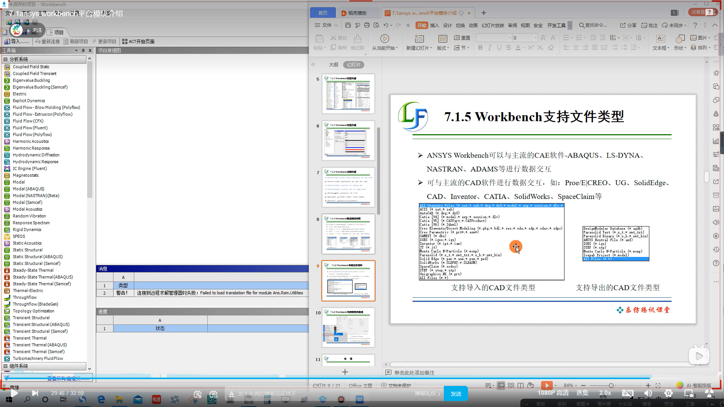Select slide 7 thumbnail
This screenshot has height=407, width=724.
(348, 187)
